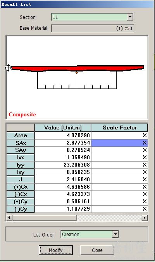Click the orange centroid marker in section preview
The image size is (155, 262).
point(77,73)
